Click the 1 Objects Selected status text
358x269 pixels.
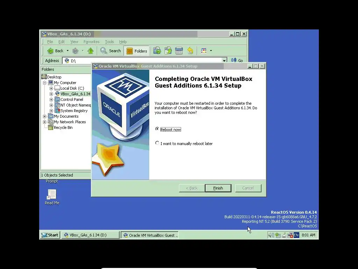(57, 175)
